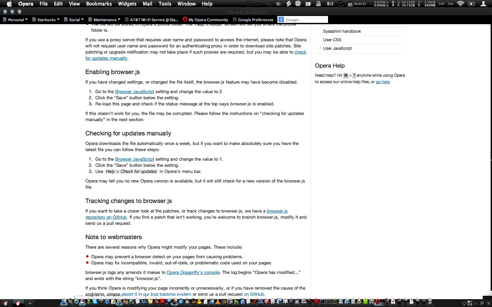Open Terminal from the dock
The height and width of the screenshot is (307, 492).
point(322,302)
